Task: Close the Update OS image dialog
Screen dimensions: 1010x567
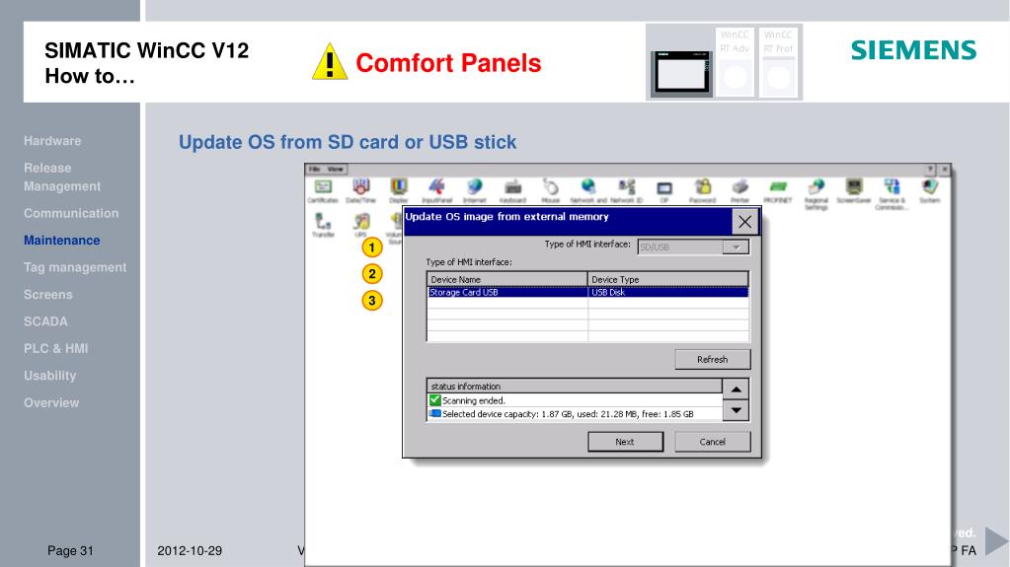Action: click(x=744, y=222)
